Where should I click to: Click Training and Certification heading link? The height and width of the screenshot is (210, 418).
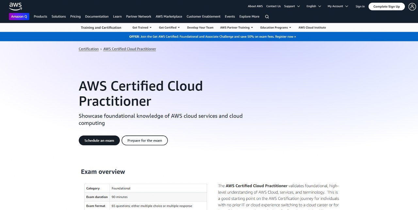101,28
